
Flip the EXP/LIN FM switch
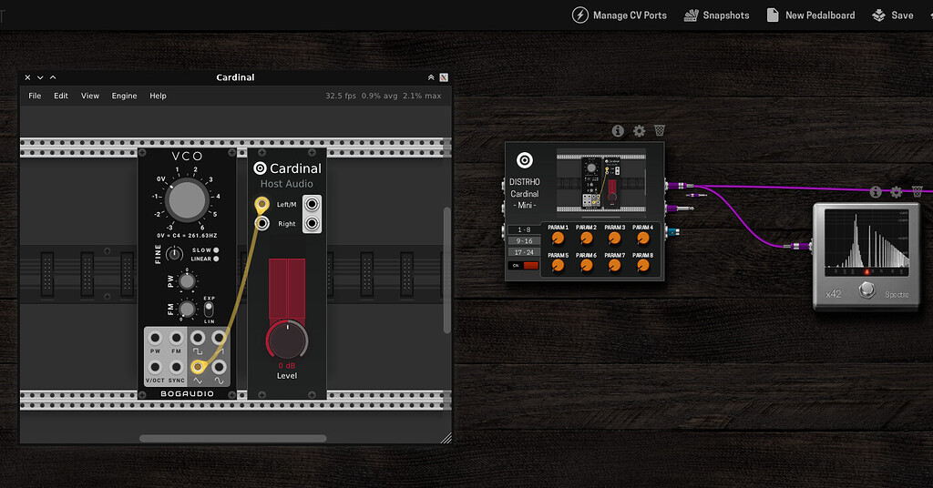[x=209, y=310]
